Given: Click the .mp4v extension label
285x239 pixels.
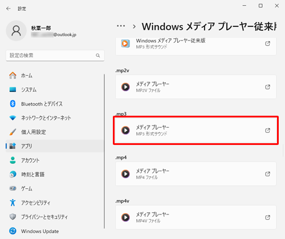Looking at the screenshot, I should tap(123, 201).
